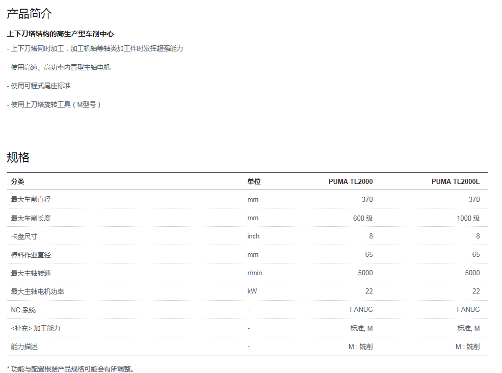Click the bullet line 使用可程式尾座标准
The height and width of the screenshot is (373, 502).
(x=39, y=86)
